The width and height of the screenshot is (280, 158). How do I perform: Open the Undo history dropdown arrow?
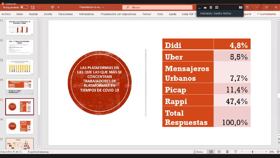click(x=42, y=7)
